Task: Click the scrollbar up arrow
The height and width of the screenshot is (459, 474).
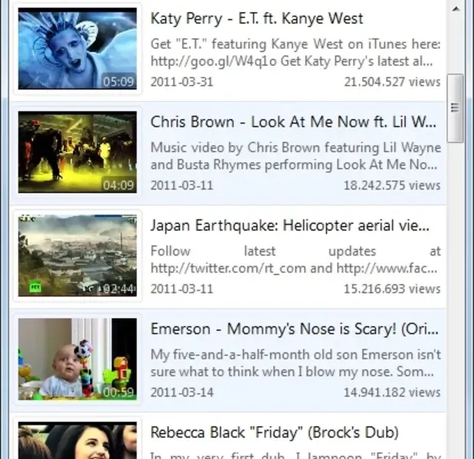Action: click(456, 9)
